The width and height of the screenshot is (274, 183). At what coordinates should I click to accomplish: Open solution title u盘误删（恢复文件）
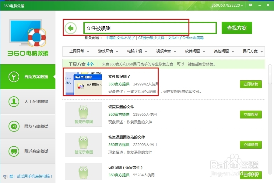(125, 168)
